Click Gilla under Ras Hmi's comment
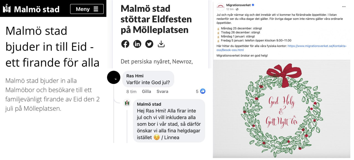The image size is (354, 160). click(146, 91)
